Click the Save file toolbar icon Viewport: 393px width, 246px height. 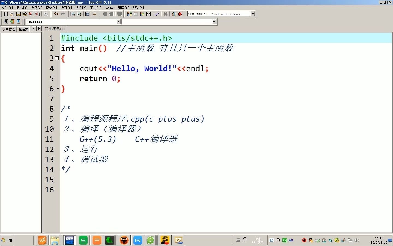[19, 14]
